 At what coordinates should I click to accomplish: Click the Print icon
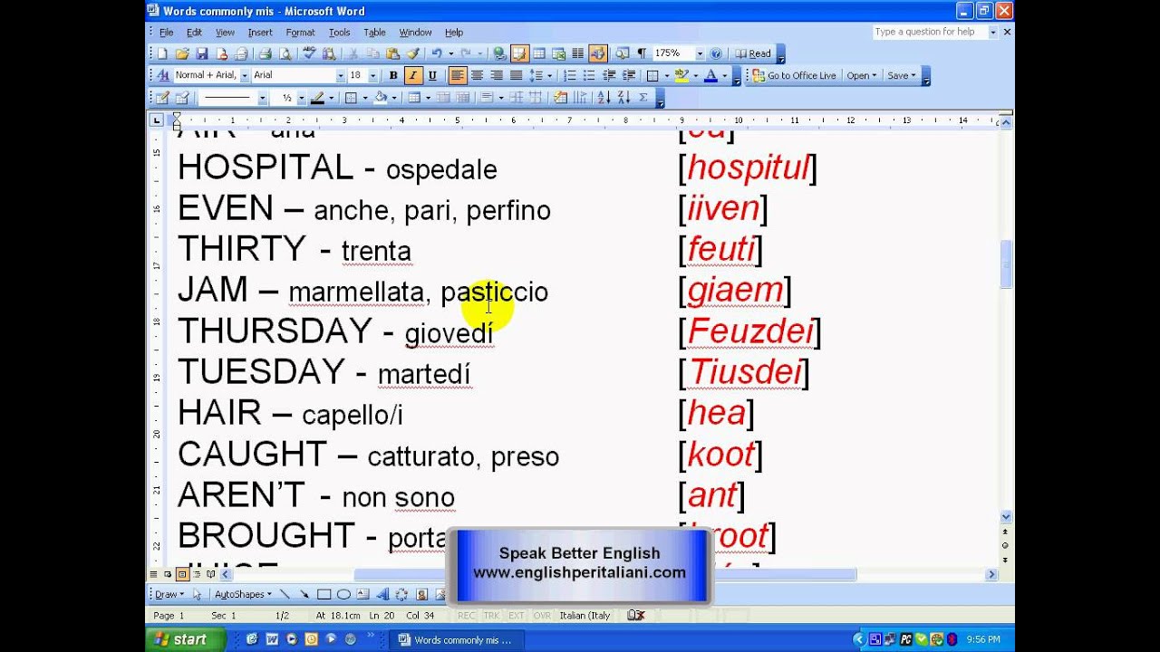[x=266, y=53]
